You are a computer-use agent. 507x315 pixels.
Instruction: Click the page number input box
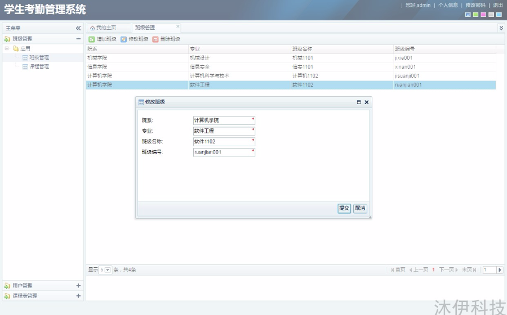tap(490, 270)
